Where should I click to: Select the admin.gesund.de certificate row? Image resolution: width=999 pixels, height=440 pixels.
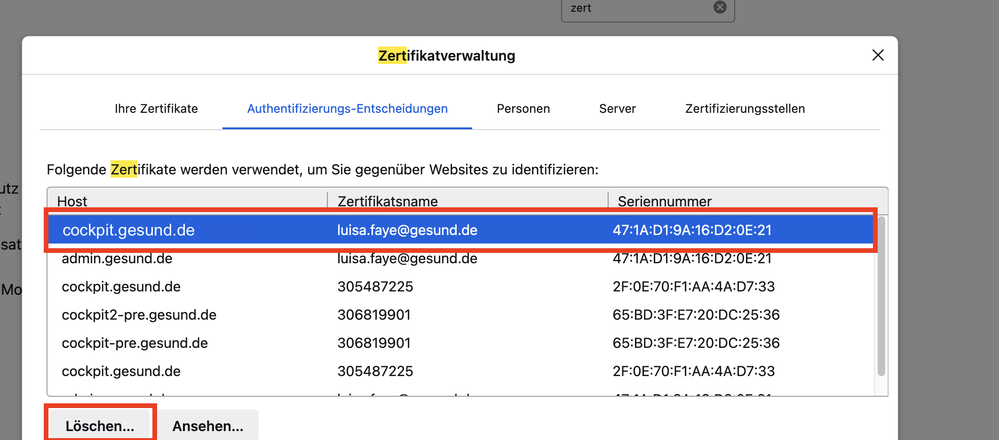pos(461,258)
